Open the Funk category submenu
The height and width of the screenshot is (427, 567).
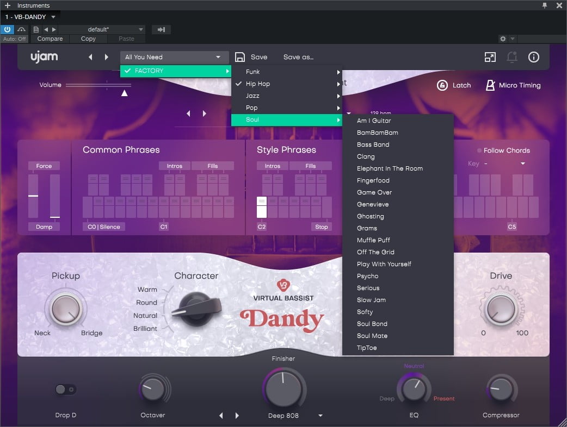coord(286,72)
